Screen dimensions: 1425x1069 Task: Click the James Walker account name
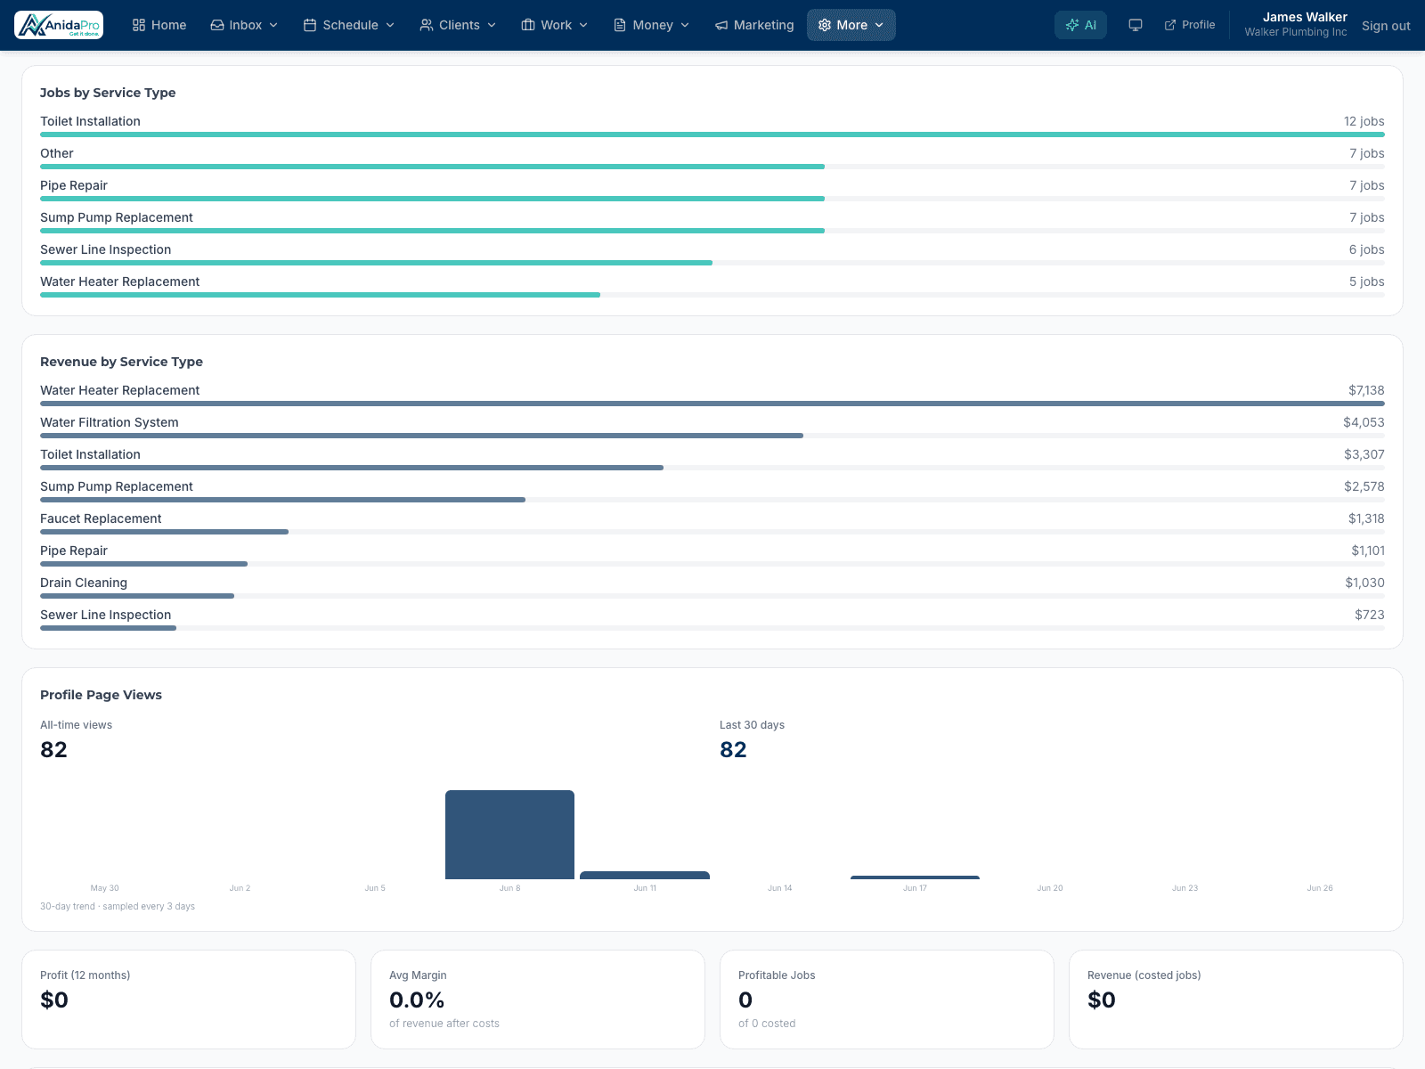pyautogui.click(x=1305, y=17)
